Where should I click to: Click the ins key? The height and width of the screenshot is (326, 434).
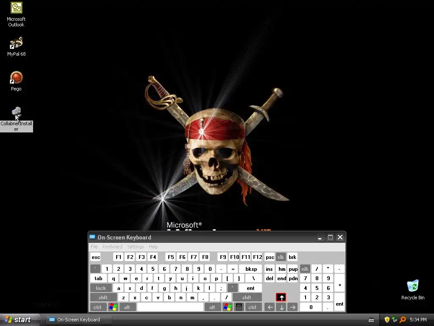269,269
